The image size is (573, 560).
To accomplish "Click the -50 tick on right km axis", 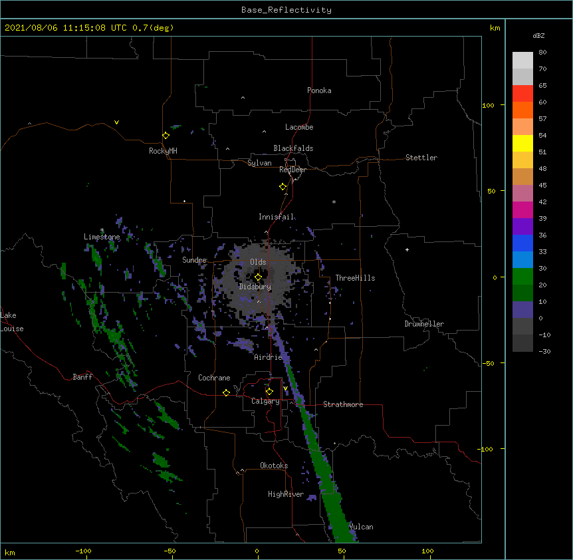I will pos(488,363).
